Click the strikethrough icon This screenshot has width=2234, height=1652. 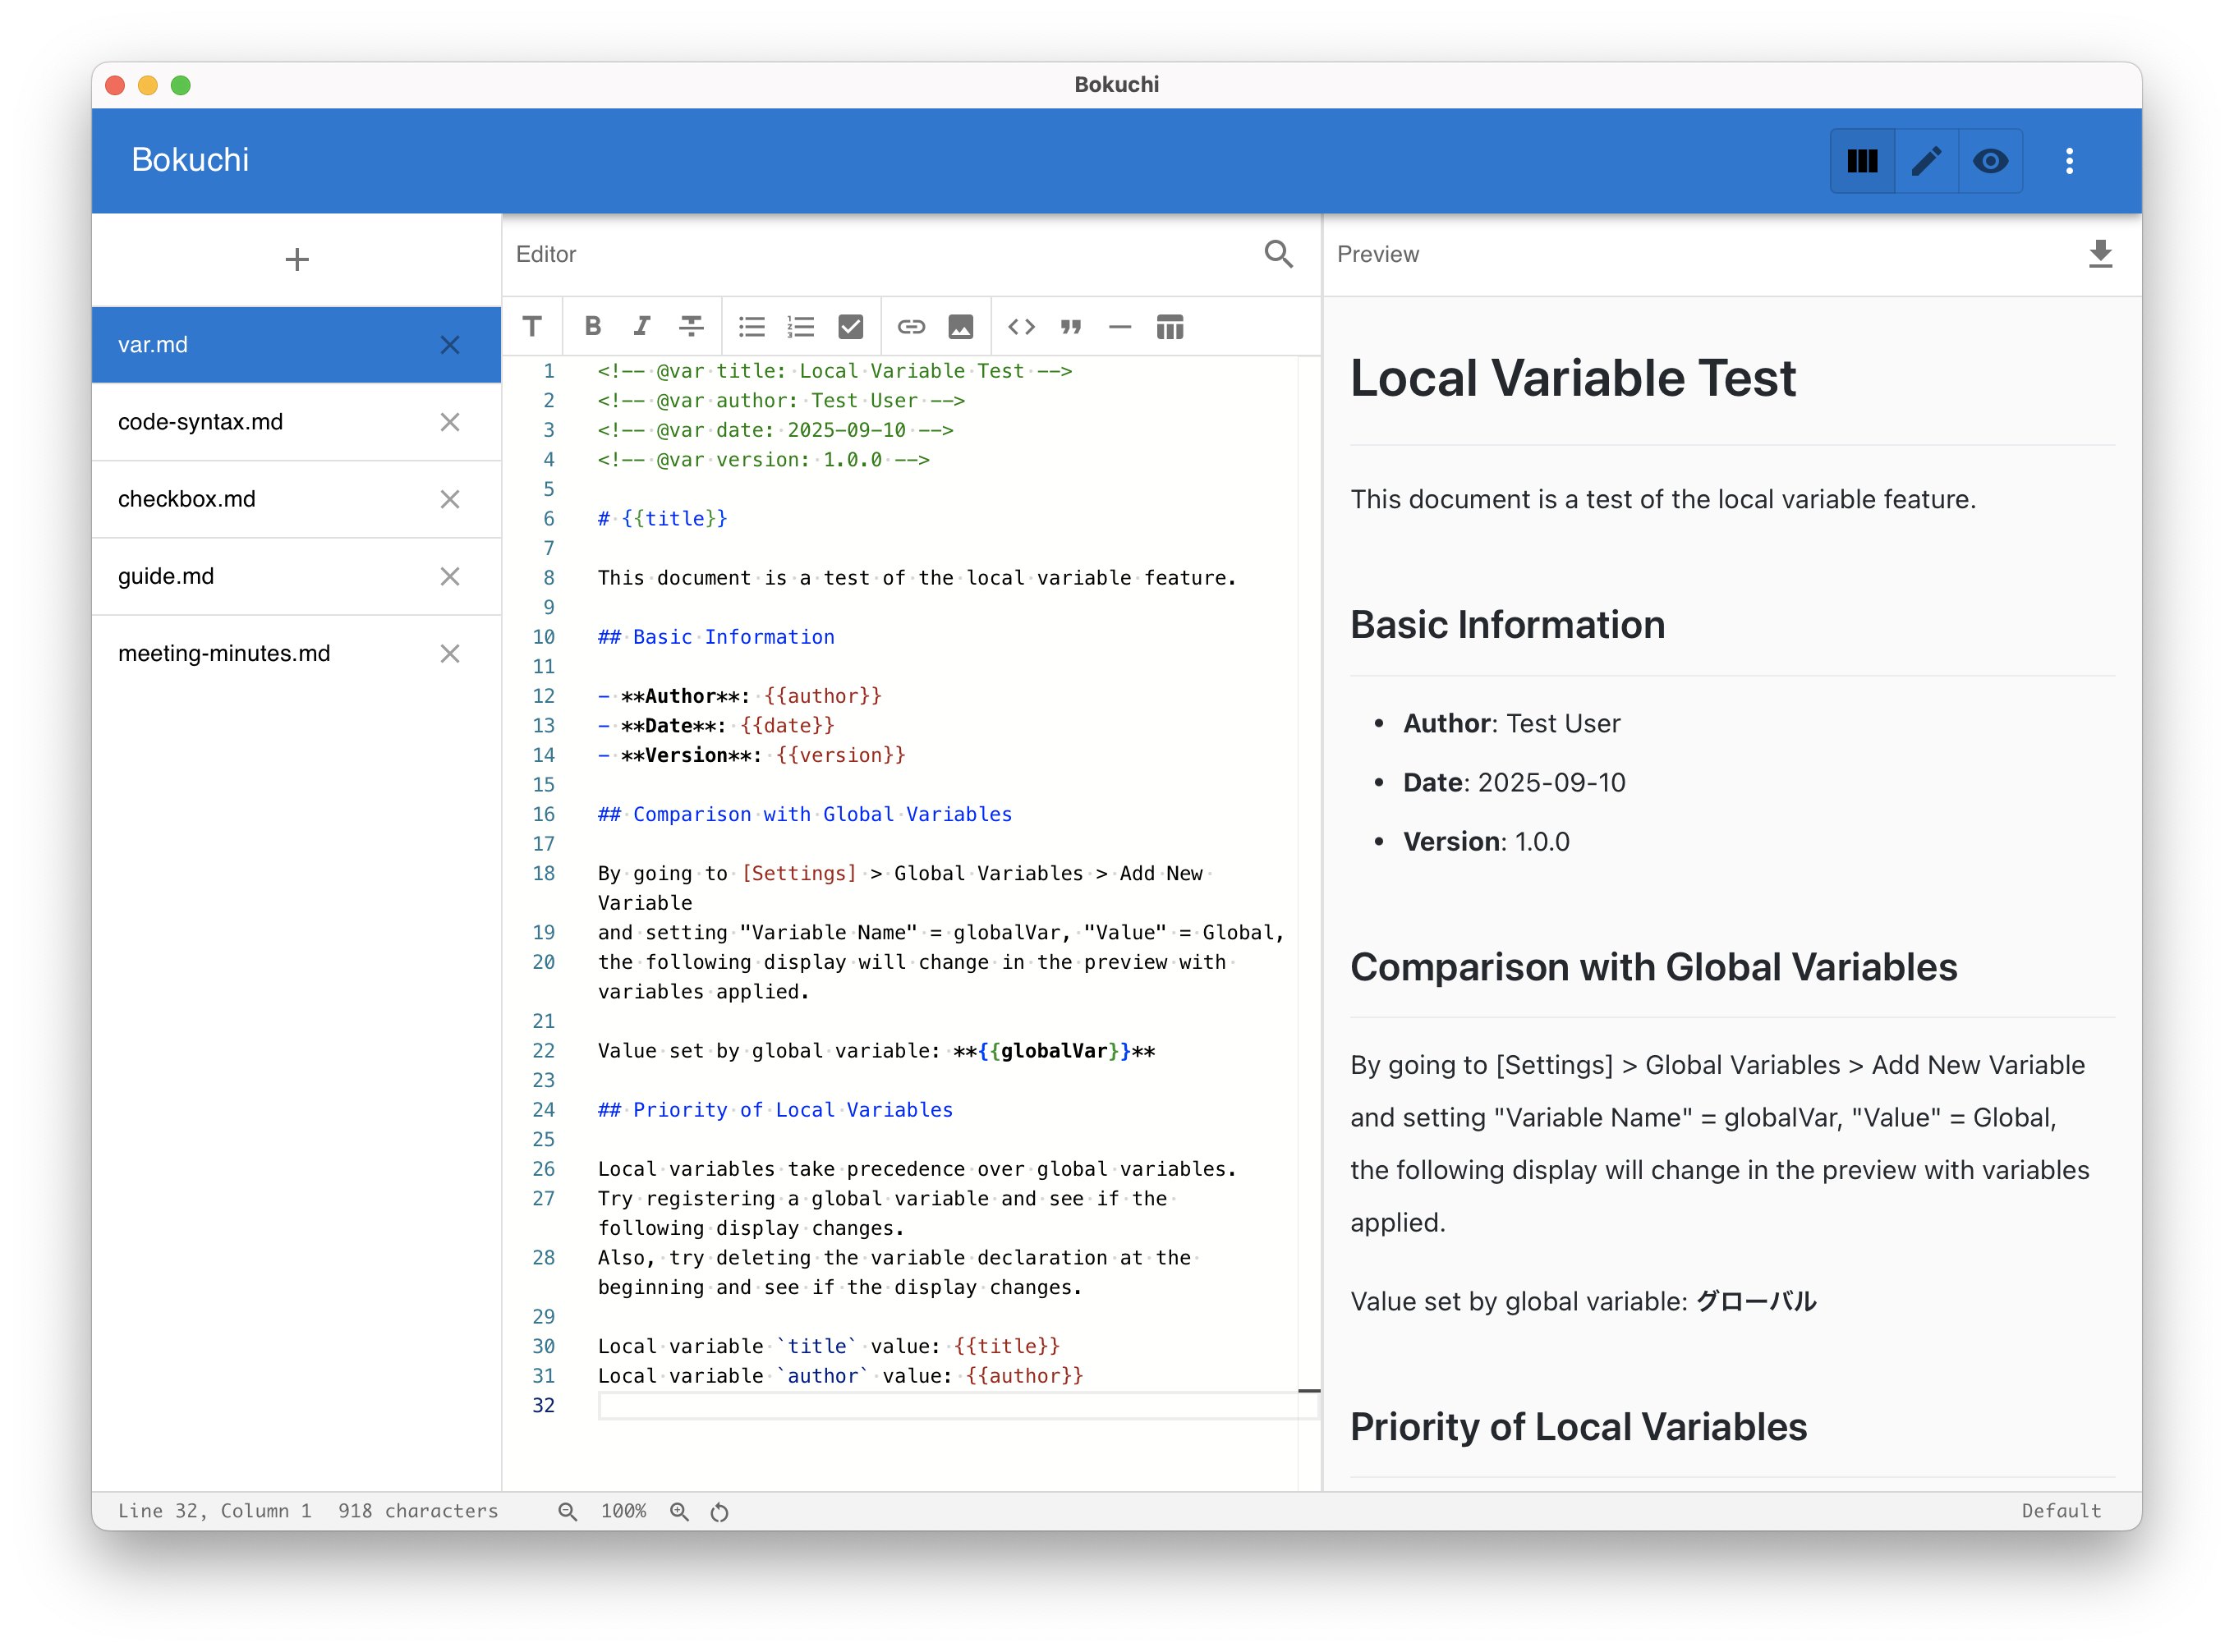(x=692, y=326)
